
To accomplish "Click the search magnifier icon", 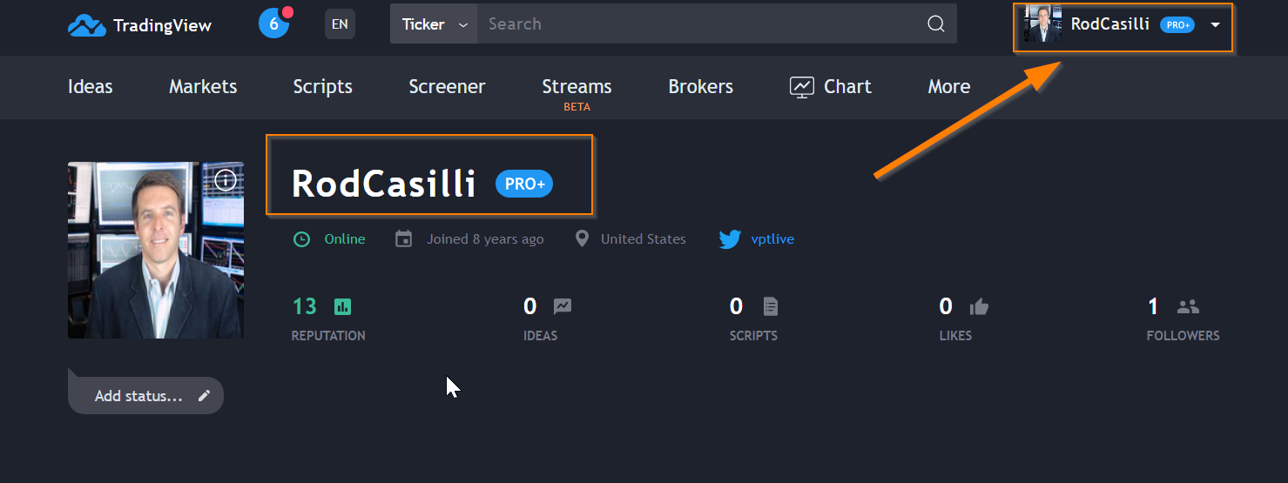I will (936, 24).
